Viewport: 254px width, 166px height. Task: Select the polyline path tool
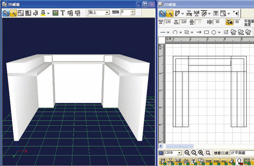187,32
